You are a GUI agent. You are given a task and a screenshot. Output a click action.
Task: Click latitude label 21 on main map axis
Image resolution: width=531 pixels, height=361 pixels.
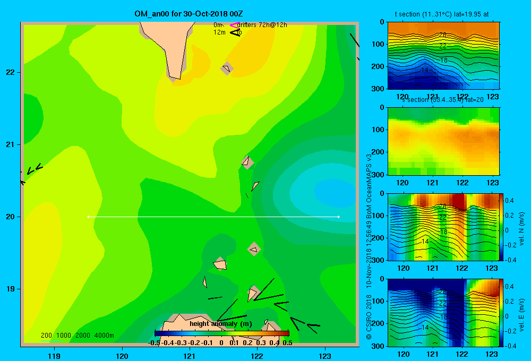click(x=11, y=144)
